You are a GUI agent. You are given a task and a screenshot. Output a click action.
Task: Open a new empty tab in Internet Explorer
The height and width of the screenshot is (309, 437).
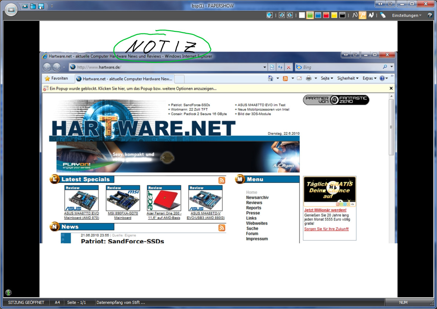179,79
